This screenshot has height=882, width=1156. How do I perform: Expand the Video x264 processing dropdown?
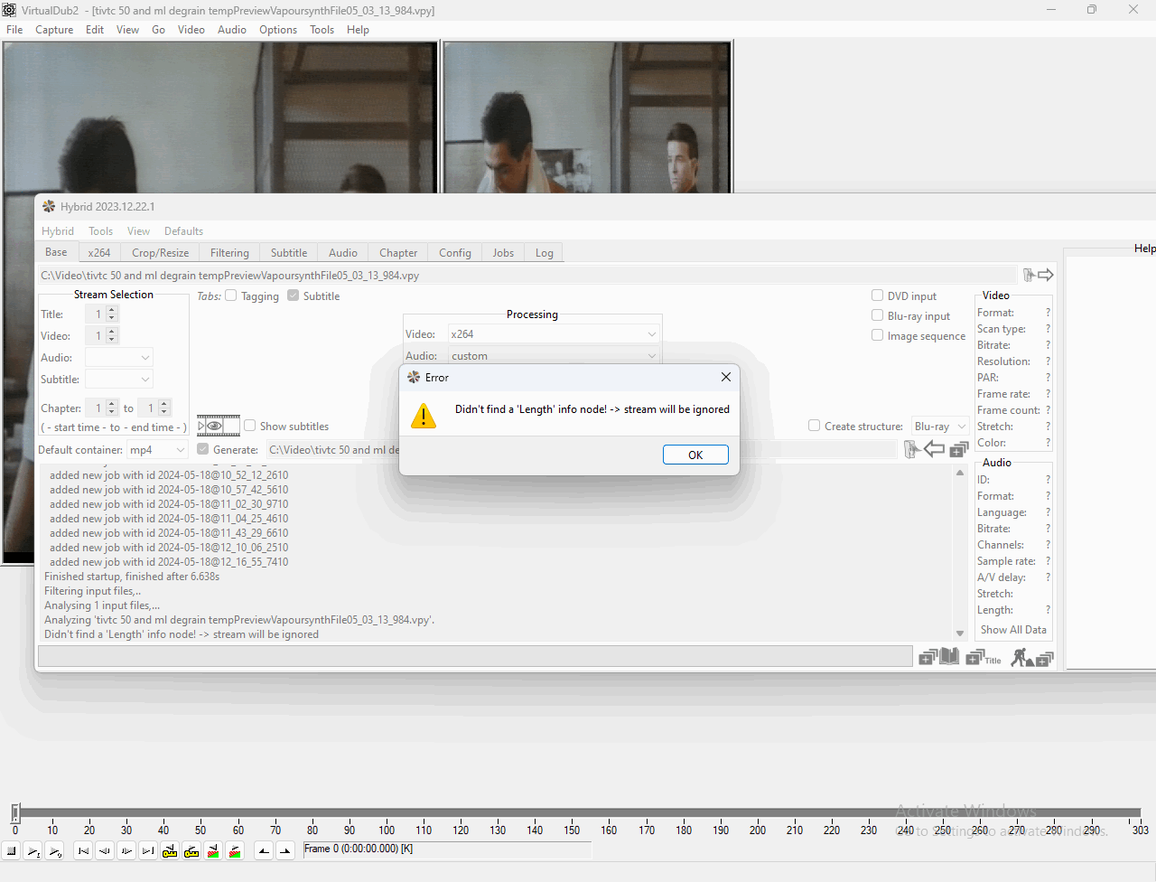[555, 334]
